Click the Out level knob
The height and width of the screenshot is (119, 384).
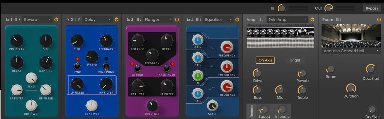[x=329, y=8]
